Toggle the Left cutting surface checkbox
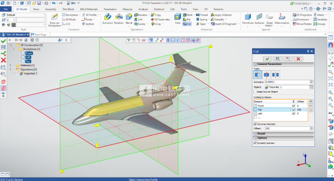This screenshot has height=181, width=334. click(x=293, y=114)
